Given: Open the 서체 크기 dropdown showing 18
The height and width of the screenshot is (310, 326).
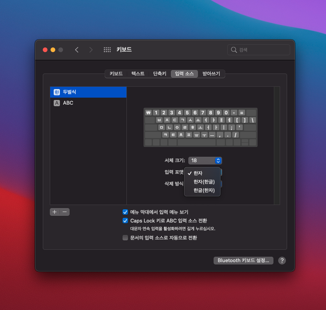Looking at the screenshot, I should point(205,161).
